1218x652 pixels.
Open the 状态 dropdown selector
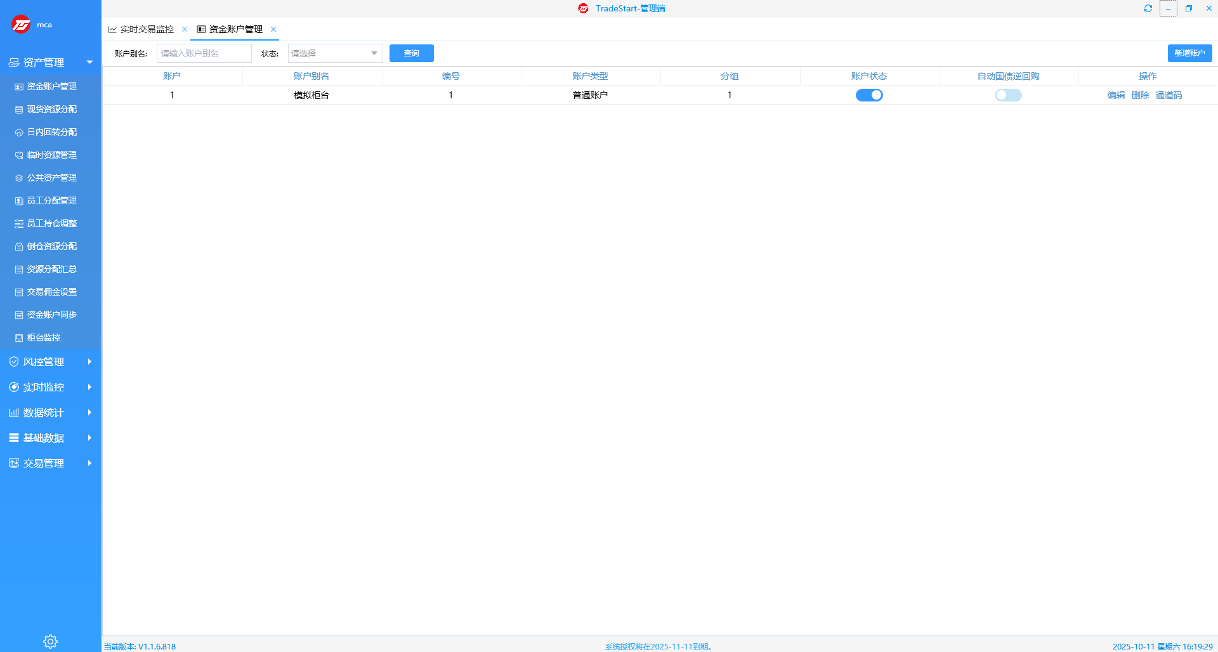tap(335, 53)
